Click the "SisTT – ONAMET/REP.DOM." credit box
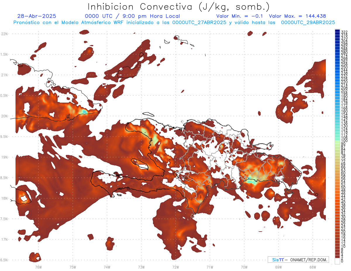The height and width of the screenshot is (271, 351). [x=298, y=260]
